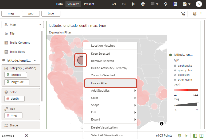Viewport: 206px width, 139px height.
Task: Click the Export icon in top bar
Action: [x=175, y=4]
